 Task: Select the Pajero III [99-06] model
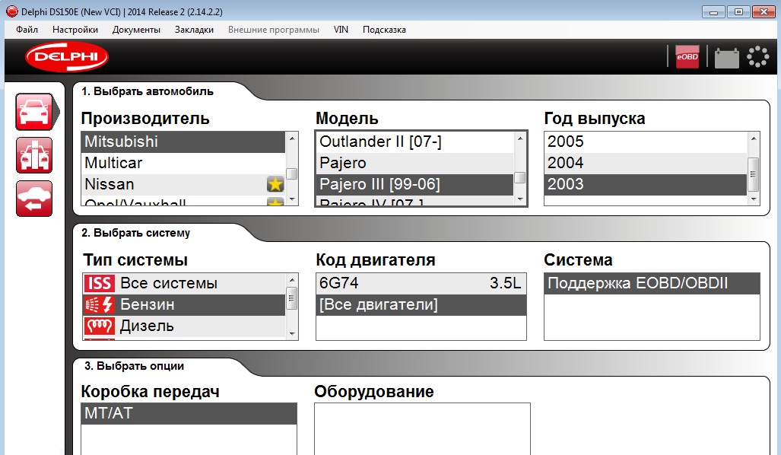414,184
